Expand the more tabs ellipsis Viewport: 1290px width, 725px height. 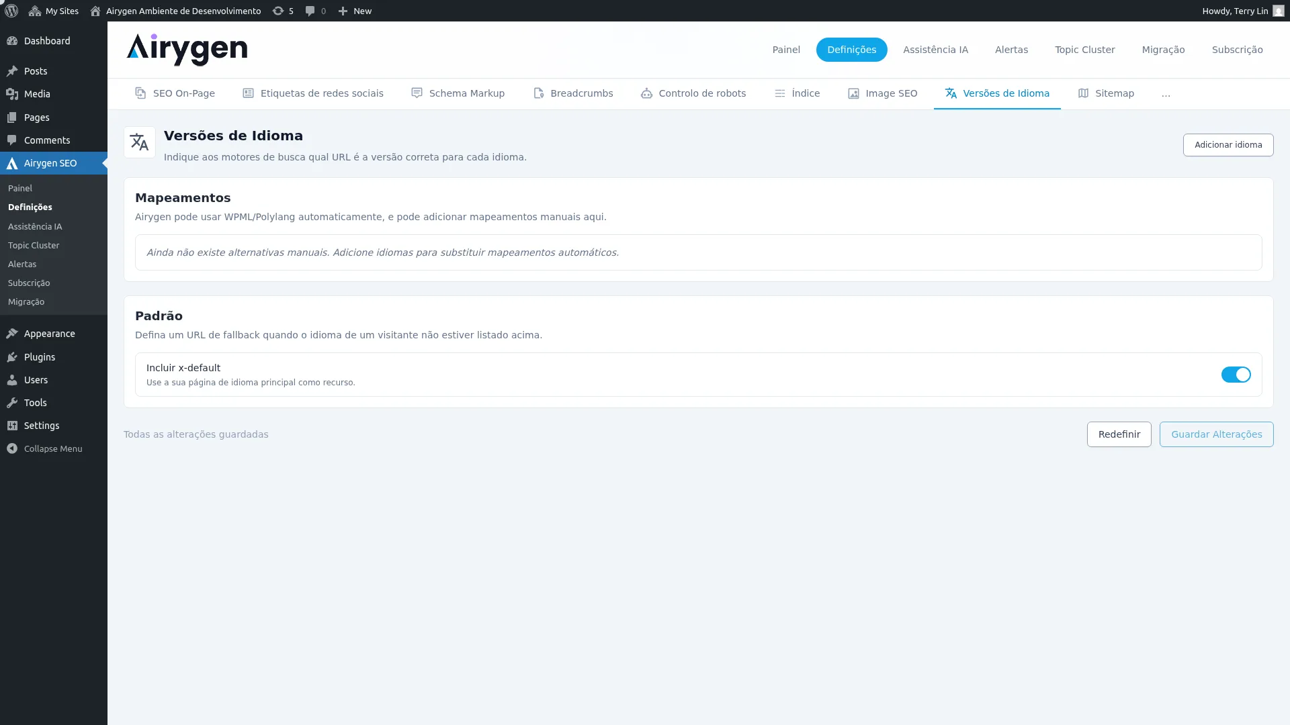1166,94
